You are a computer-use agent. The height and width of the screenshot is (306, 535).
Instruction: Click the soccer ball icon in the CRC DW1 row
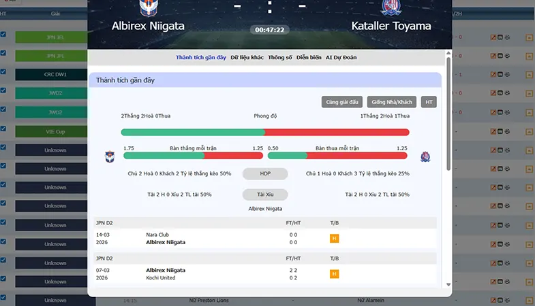click(507, 75)
